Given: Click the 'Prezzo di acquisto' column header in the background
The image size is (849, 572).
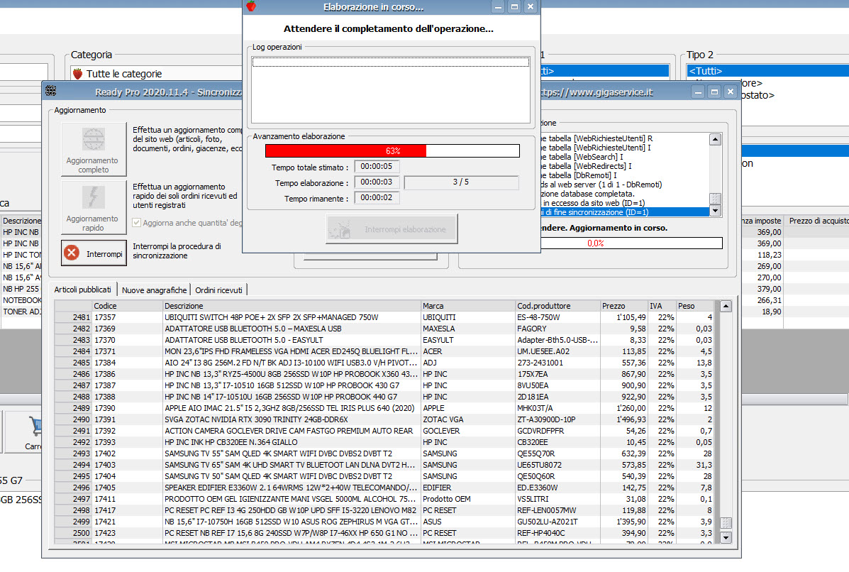Looking at the screenshot, I should tap(818, 221).
